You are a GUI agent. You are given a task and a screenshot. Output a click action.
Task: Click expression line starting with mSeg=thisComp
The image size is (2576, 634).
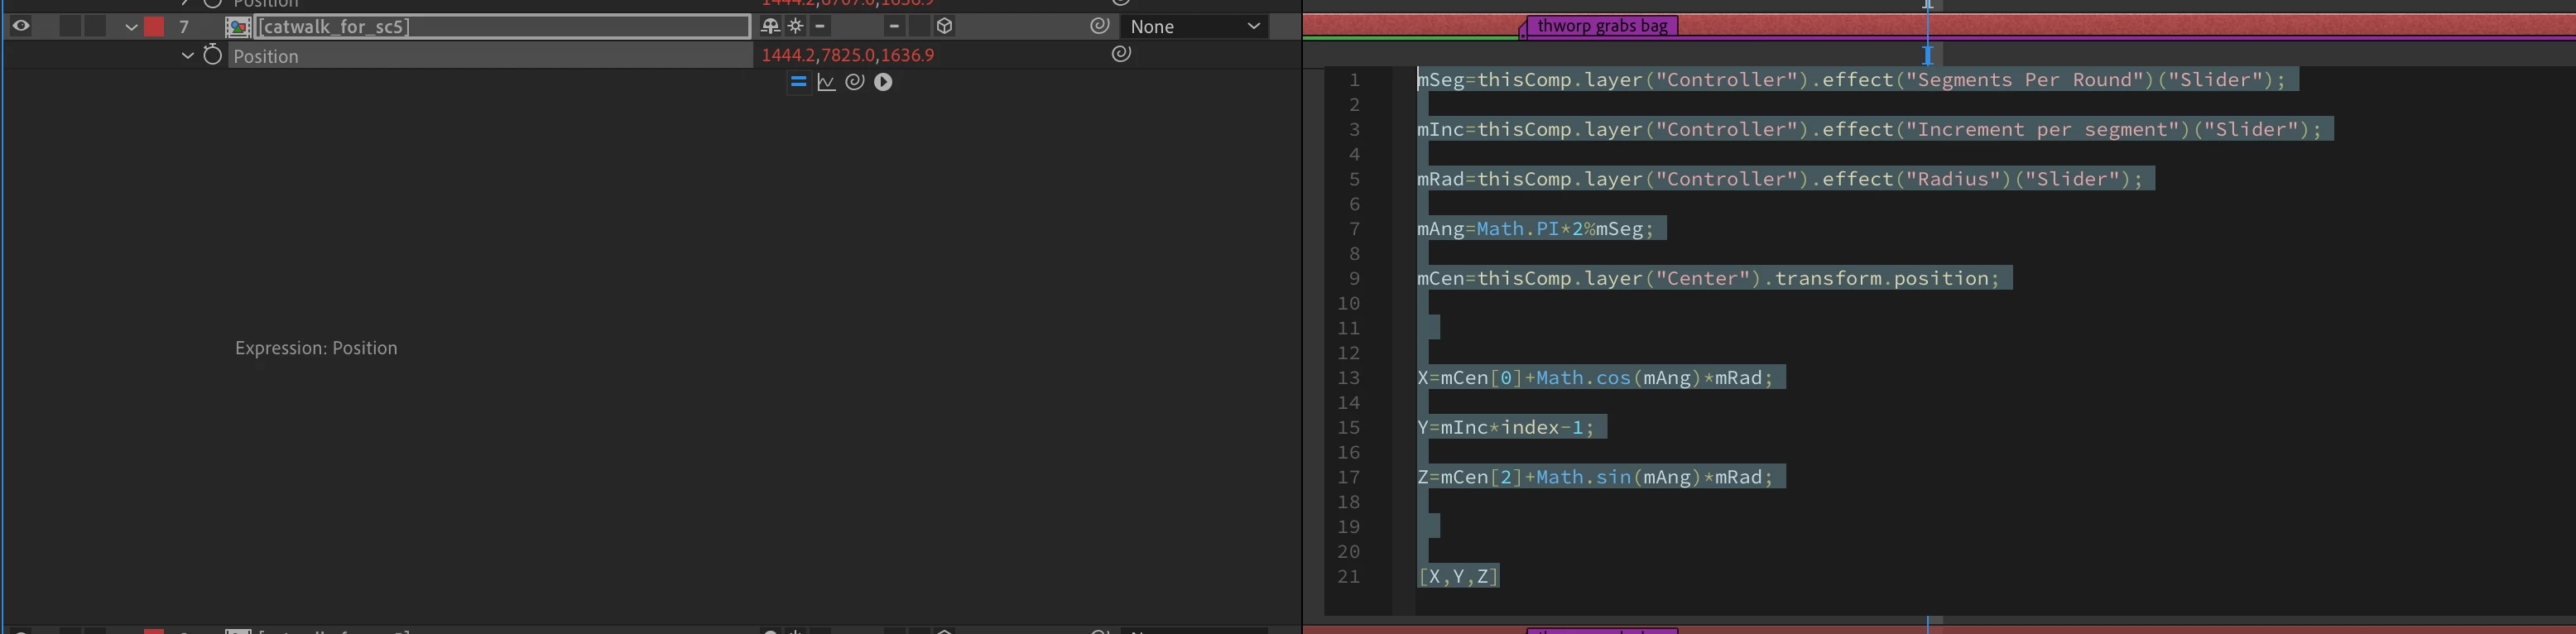coord(1851,80)
